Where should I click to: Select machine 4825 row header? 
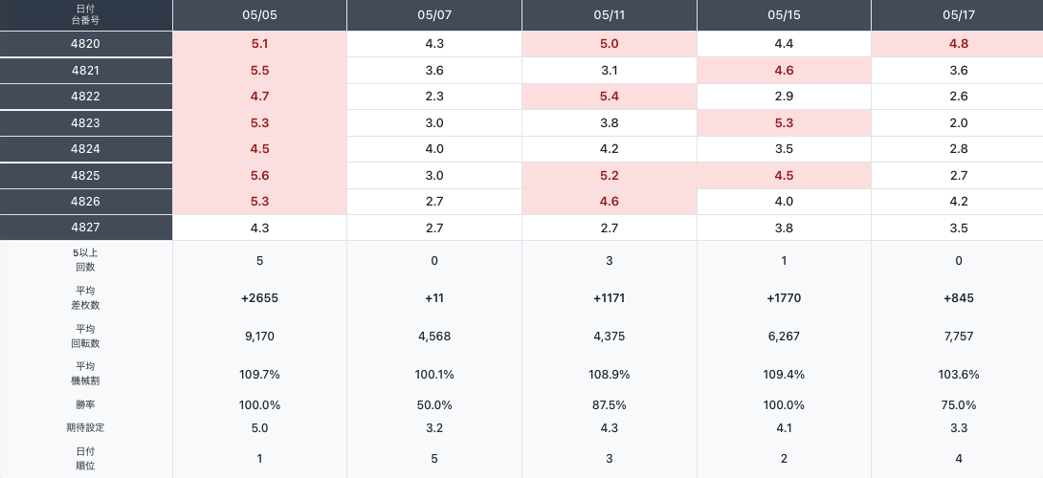coord(86,176)
